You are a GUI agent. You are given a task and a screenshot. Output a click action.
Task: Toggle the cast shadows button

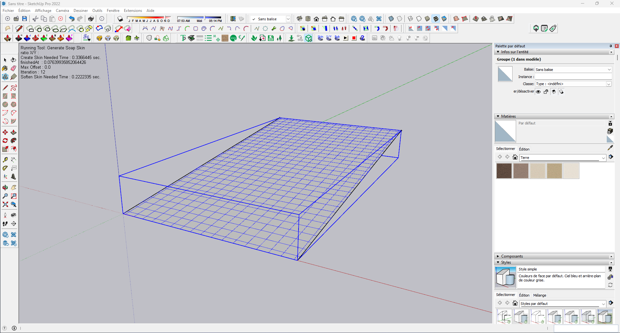click(562, 92)
